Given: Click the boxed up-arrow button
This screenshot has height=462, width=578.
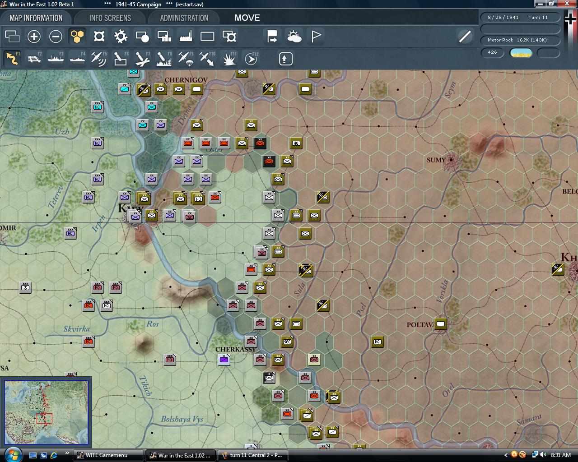Looking at the screenshot, I should point(285,59).
